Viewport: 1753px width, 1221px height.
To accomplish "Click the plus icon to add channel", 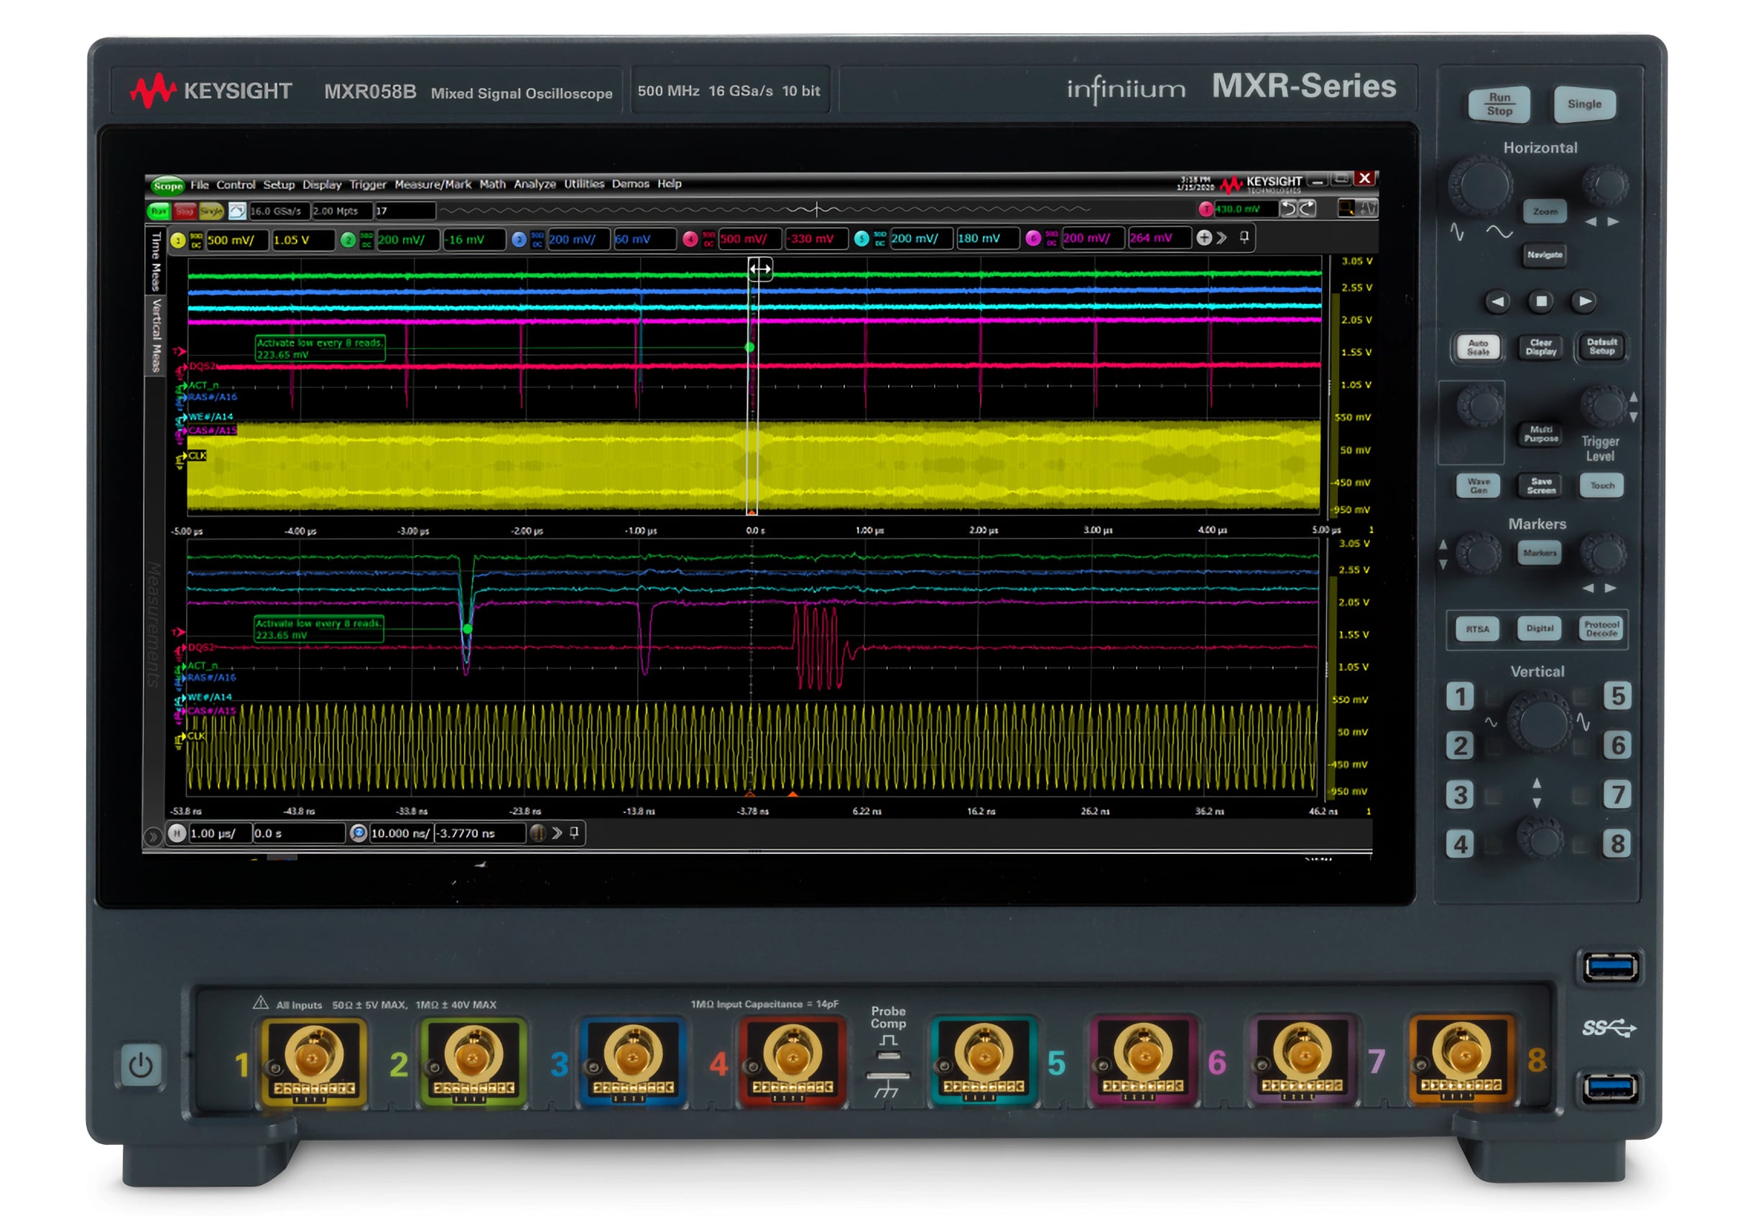I will (1203, 238).
